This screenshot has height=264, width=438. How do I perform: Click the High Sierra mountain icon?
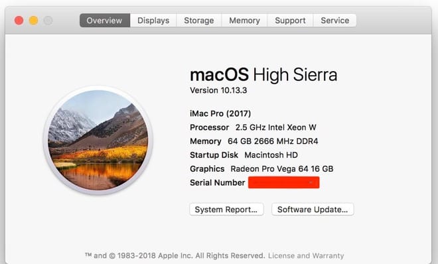pos(98,140)
